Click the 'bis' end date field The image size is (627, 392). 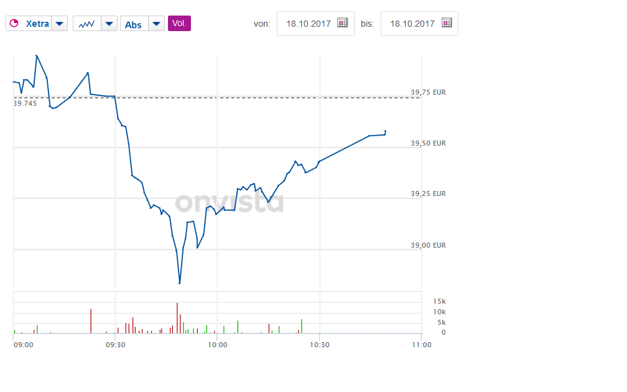pyautogui.click(x=412, y=24)
